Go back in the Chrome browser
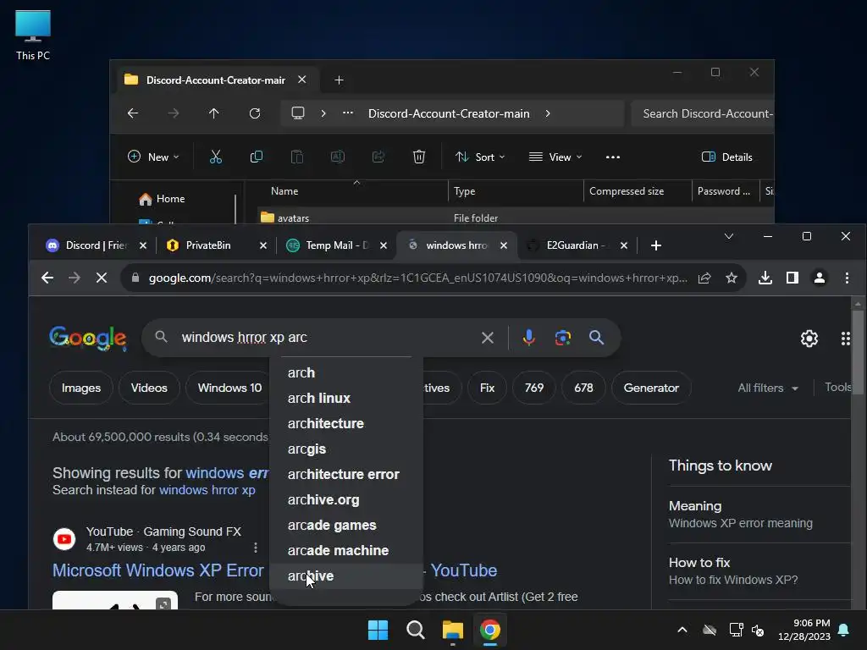The width and height of the screenshot is (867, 650). [x=47, y=278]
